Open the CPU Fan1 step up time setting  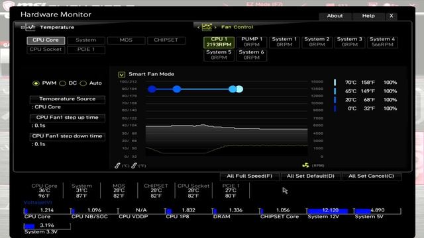click(x=68, y=118)
